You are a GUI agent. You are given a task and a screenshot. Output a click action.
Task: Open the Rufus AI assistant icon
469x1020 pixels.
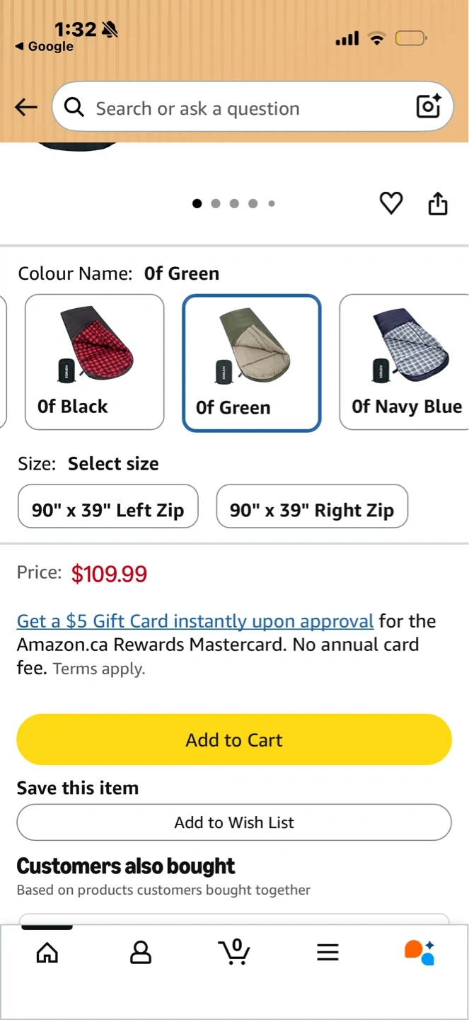click(x=419, y=953)
